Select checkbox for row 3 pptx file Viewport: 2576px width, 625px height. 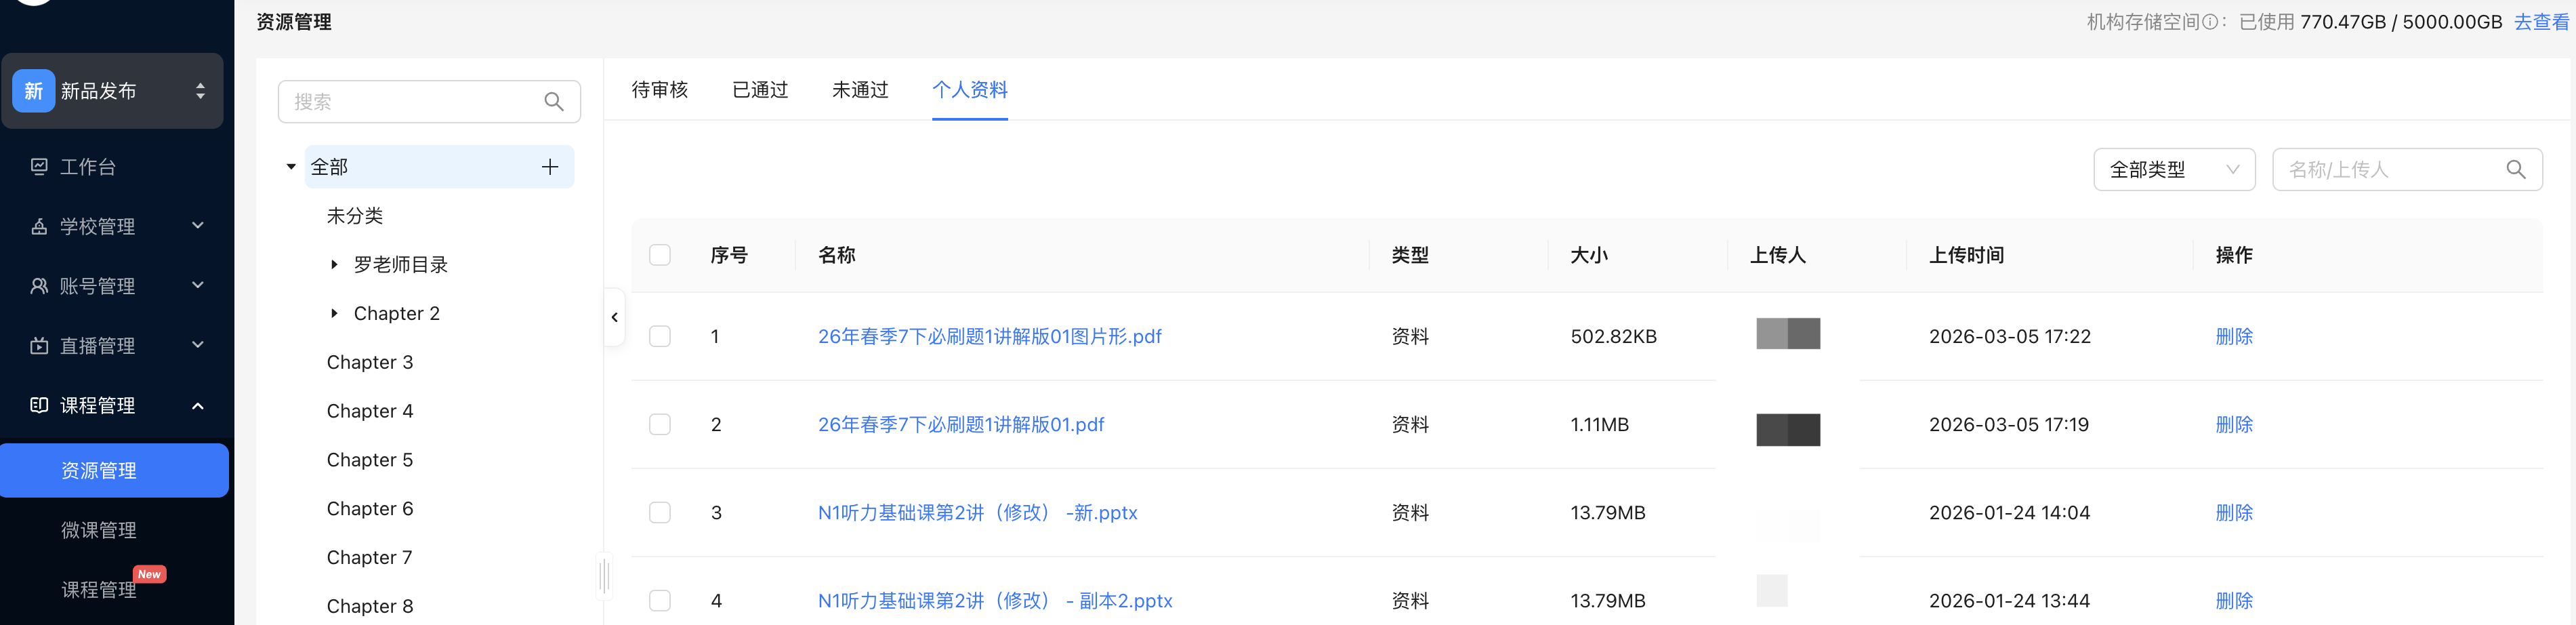click(660, 513)
